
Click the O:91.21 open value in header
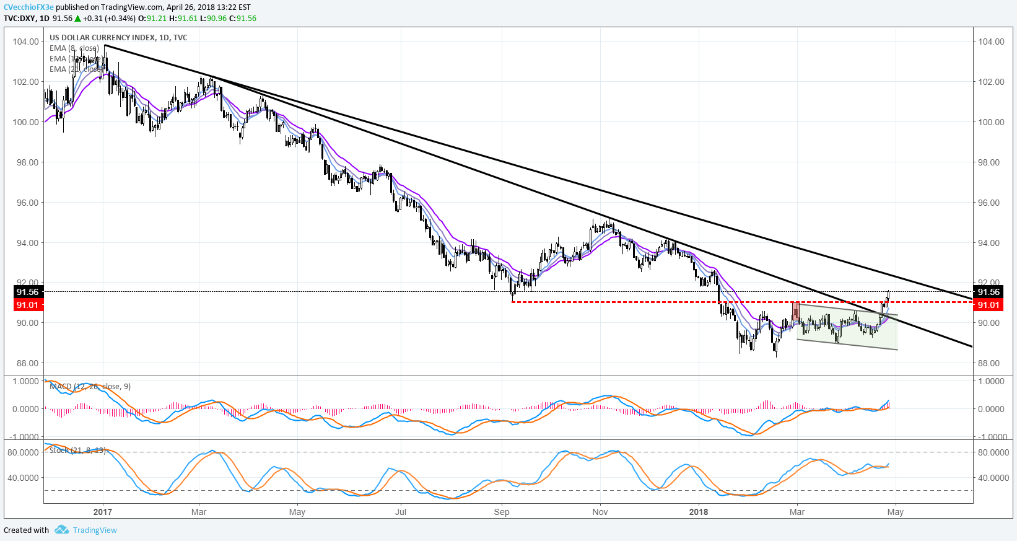(x=153, y=18)
